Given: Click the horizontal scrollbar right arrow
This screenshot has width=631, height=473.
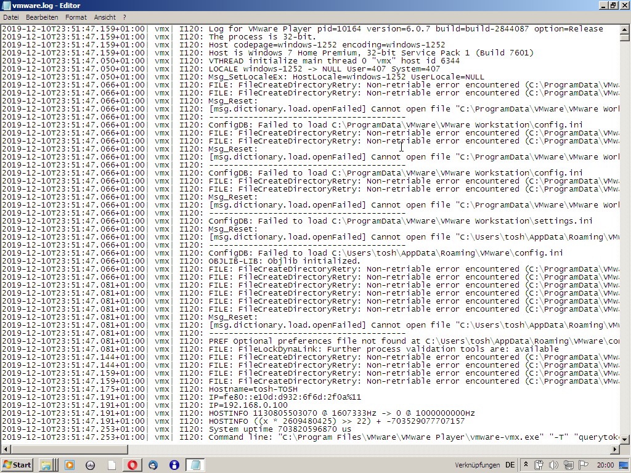Looking at the screenshot, I should 616,448.
